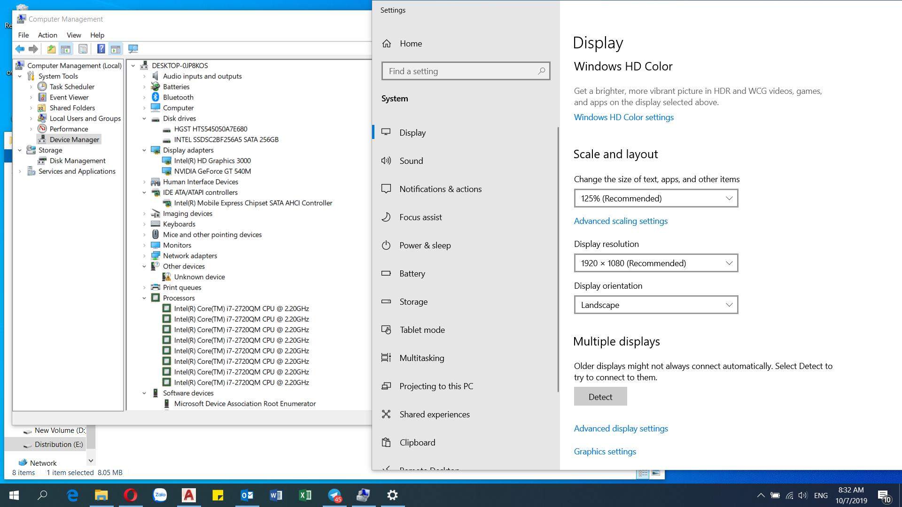Click Scan for hardware changes monitor icon
Viewport: 902px width, 507px height.
point(133,49)
